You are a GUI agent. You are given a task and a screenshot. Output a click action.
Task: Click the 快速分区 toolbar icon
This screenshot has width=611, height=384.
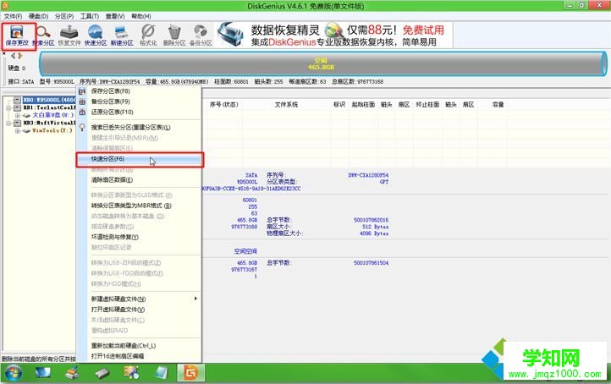(95, 36)
